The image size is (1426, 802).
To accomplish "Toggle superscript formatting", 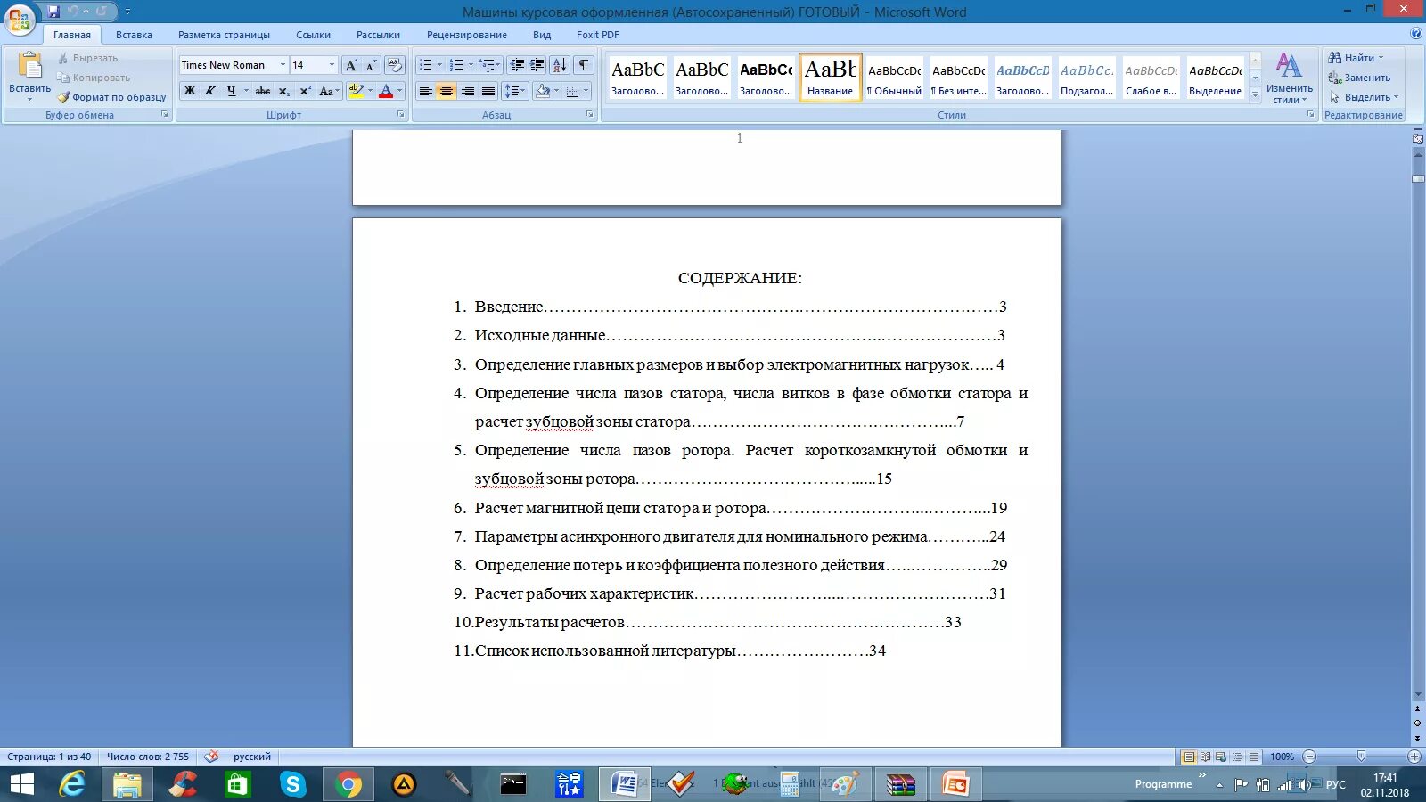I will [305, 91].
